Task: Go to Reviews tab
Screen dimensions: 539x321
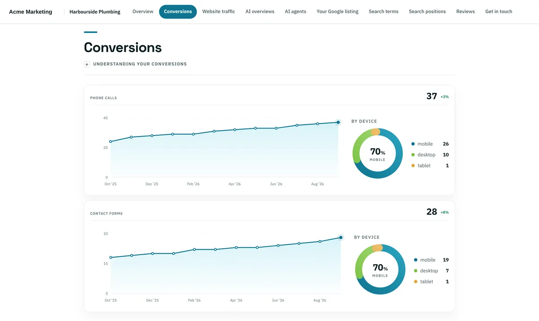Action: click(465, 12)
